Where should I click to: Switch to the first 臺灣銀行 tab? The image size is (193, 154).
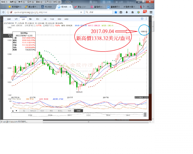coord(97,7)
